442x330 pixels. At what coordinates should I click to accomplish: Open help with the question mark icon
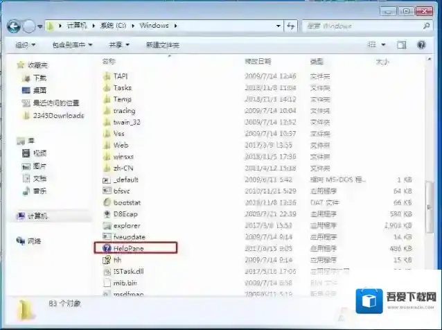tap(421, 45)
